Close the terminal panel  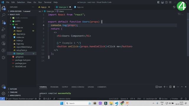click(186, 87)
